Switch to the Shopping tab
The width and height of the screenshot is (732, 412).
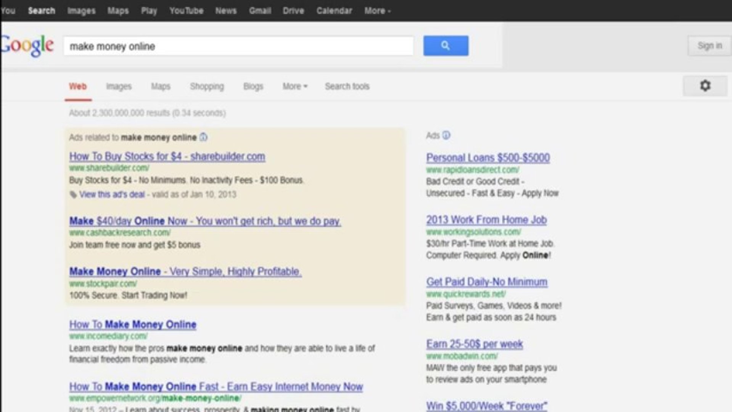click(207, 86)
